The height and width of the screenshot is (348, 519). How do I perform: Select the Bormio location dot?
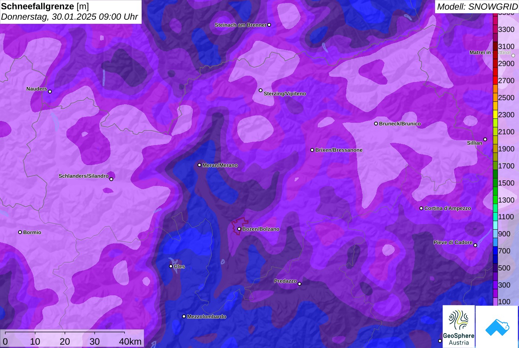click(20, 232)
